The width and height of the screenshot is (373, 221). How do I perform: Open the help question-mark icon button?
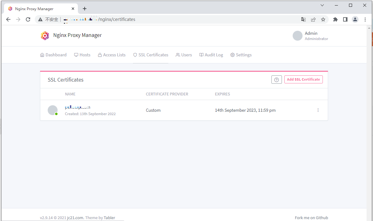click(x=276, y=80)
